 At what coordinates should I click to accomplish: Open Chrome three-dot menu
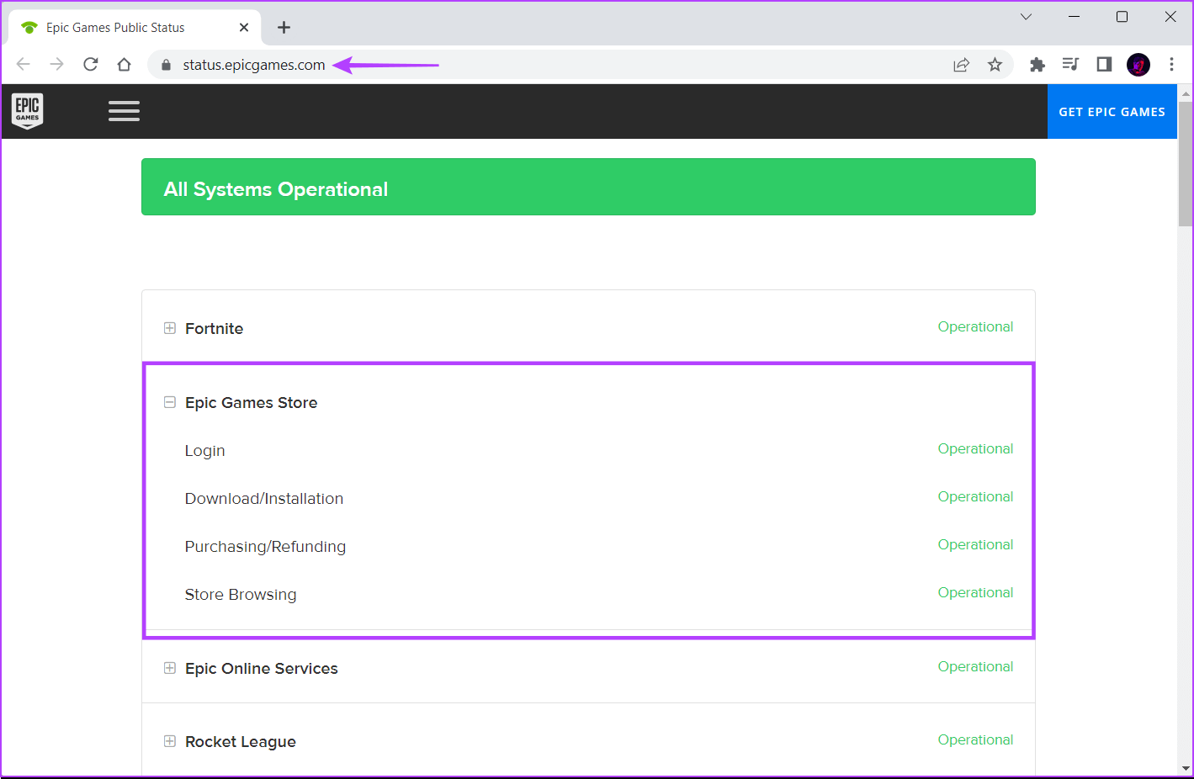pyautogui.click(x=1171, y=65)
